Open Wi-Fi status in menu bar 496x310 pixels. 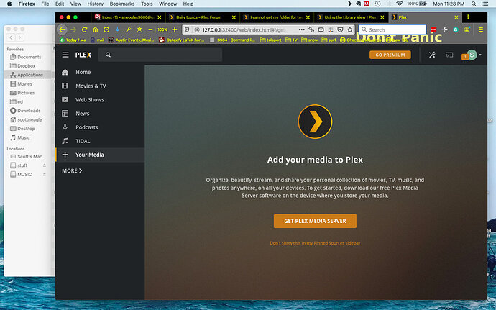tap(400, 4)
